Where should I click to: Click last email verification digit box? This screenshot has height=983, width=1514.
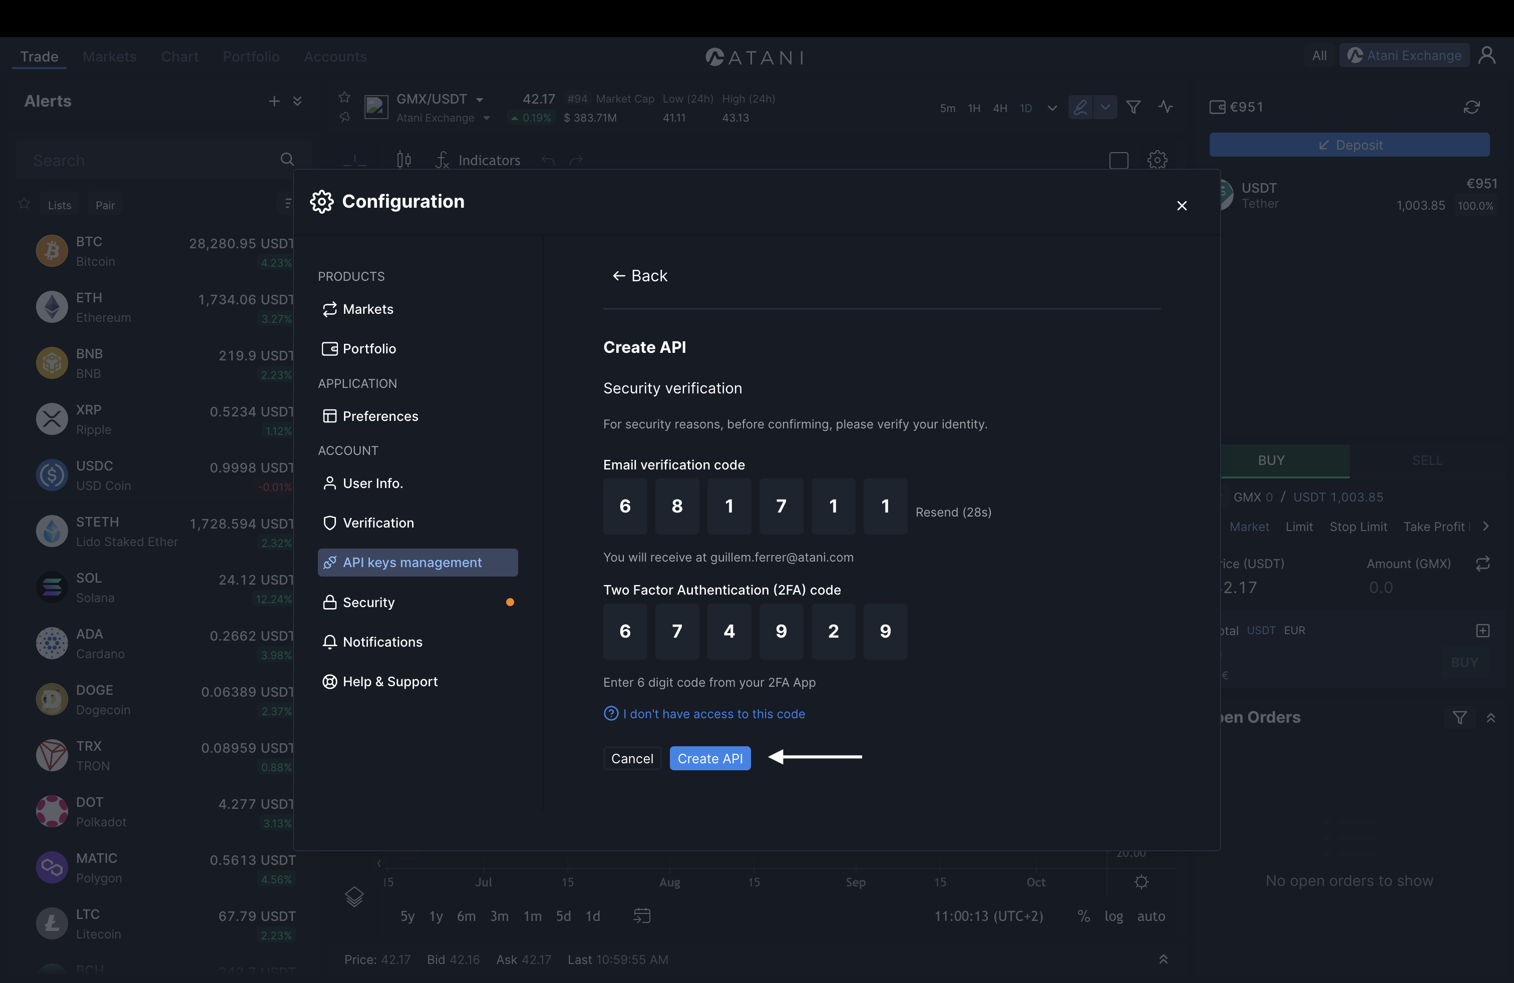[885, 506]
